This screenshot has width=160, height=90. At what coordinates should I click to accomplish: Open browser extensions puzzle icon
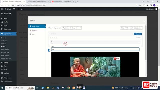click(x=148, y=5)
